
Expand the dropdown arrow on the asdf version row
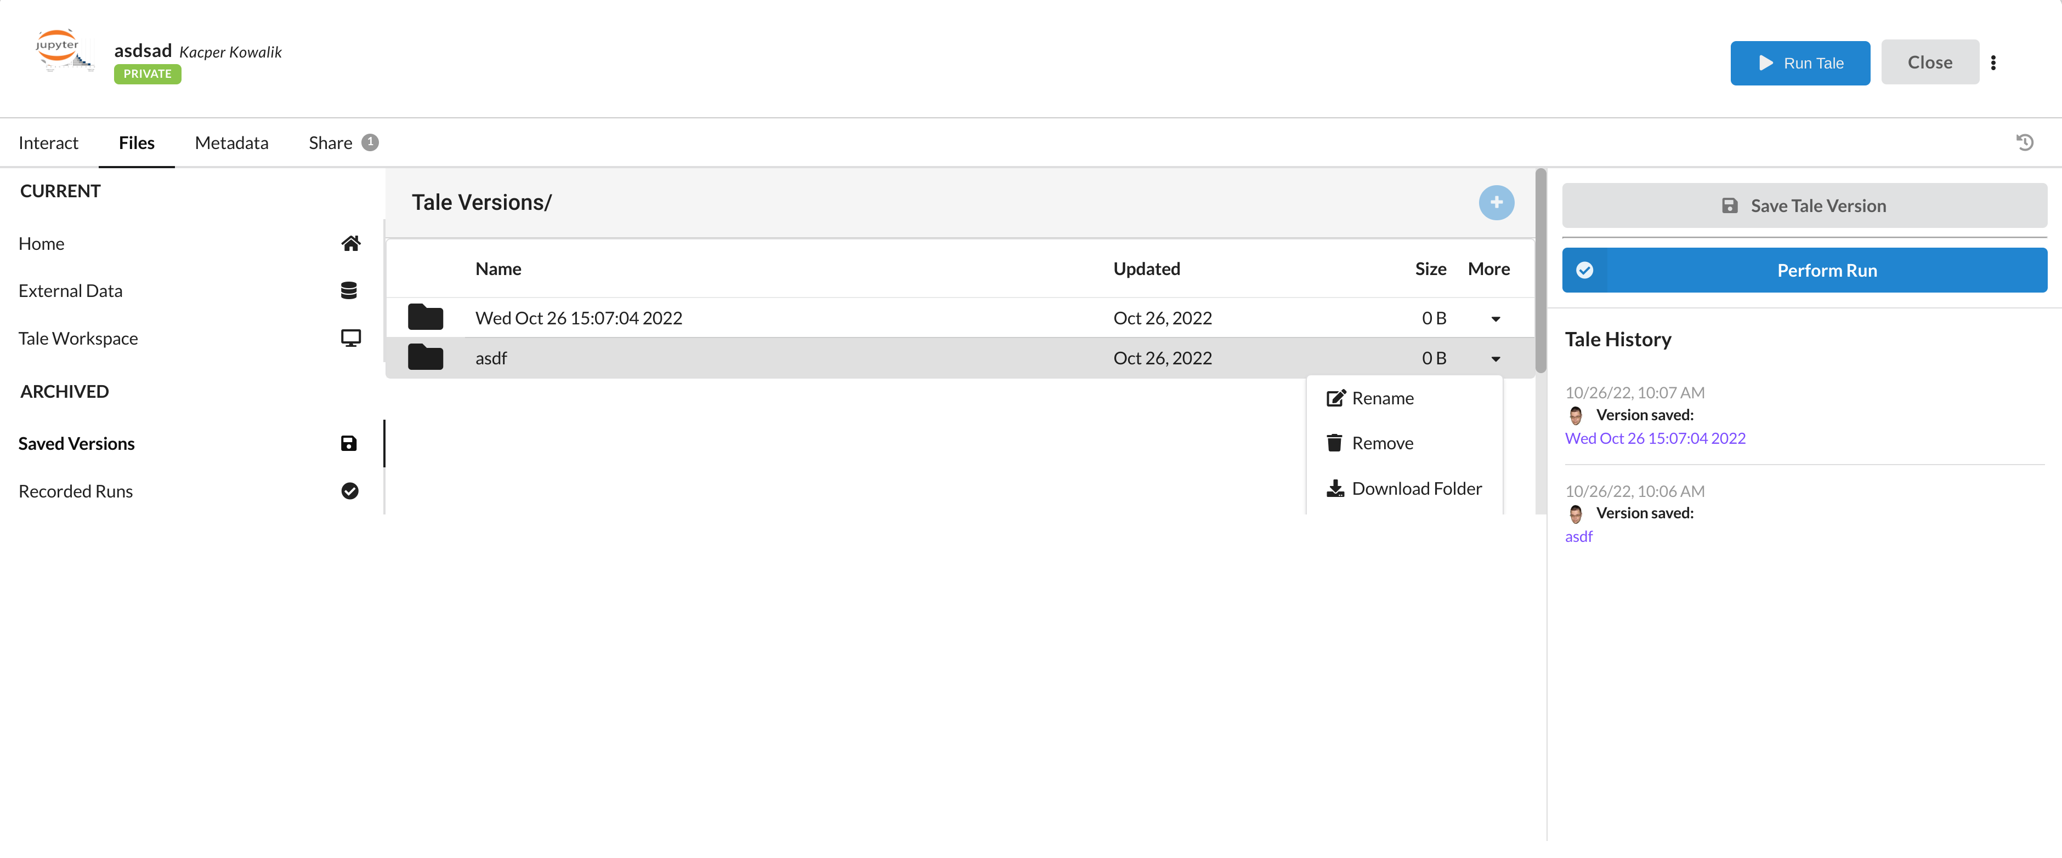coord(1495,358)
